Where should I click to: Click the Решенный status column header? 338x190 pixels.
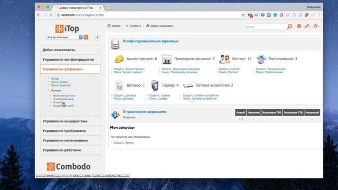tap(312, 112)
